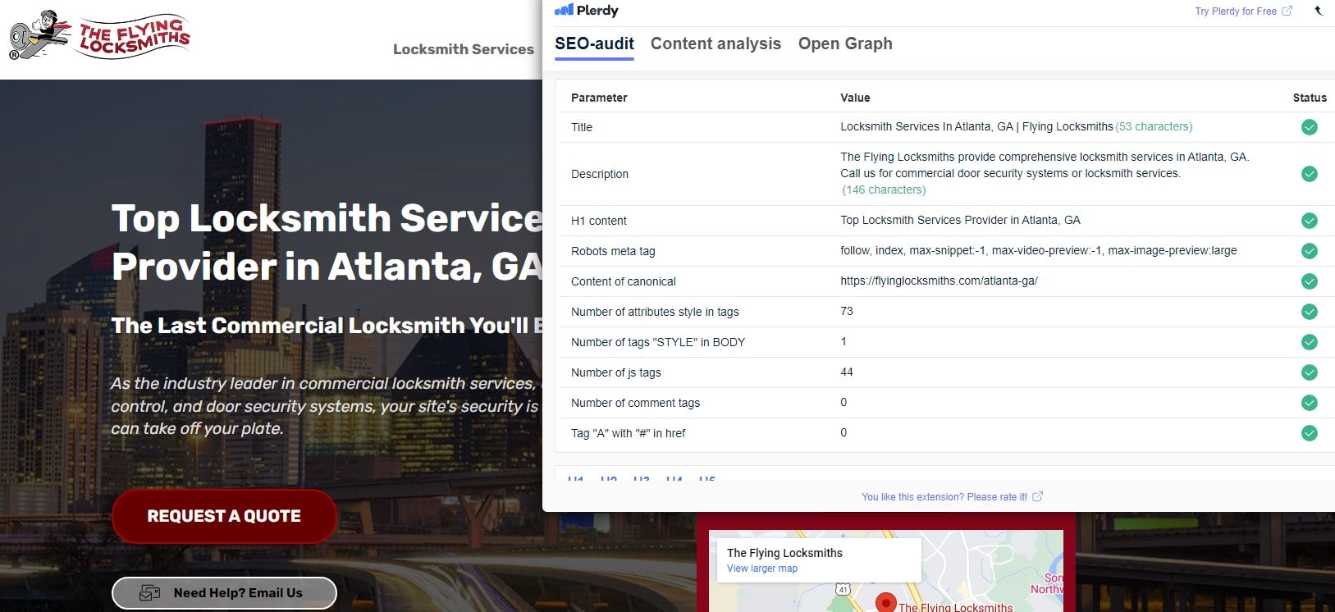Switch to the SEO-audit tab
1335x612 pixels.
tap(594, 43)
